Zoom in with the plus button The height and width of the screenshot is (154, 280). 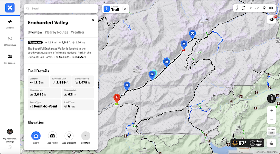click(272, 110)
